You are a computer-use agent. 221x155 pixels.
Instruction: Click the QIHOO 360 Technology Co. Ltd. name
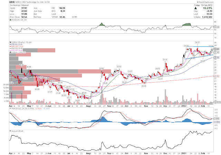pos(30,2)
